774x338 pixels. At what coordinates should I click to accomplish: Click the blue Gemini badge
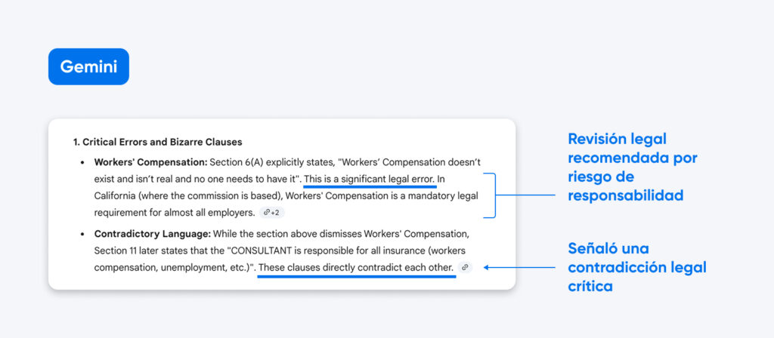pos(88,66)
